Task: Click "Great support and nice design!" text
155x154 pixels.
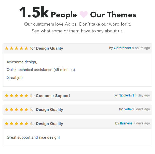Action: [x=33, y=137]
